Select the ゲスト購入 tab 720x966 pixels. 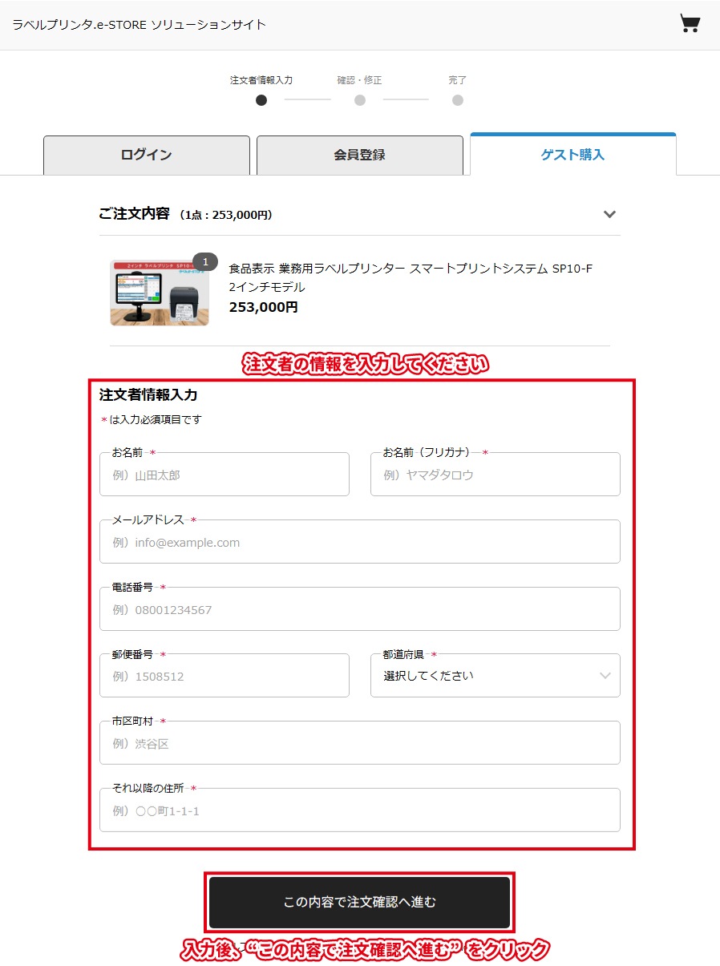pyautogui.click(x=573, y=155)
